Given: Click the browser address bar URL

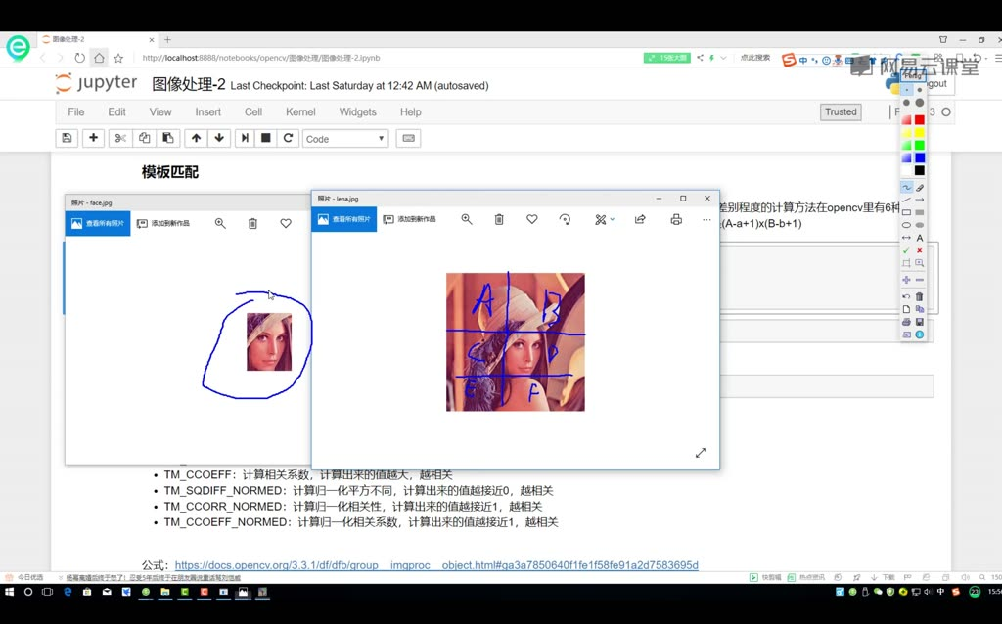Looking at the screenshot, I should point(261,58).
